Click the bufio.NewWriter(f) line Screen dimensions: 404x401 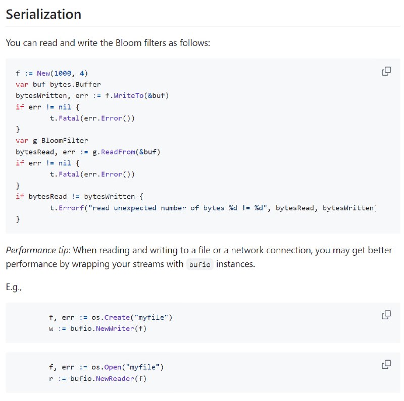click(x=97, y=329)
